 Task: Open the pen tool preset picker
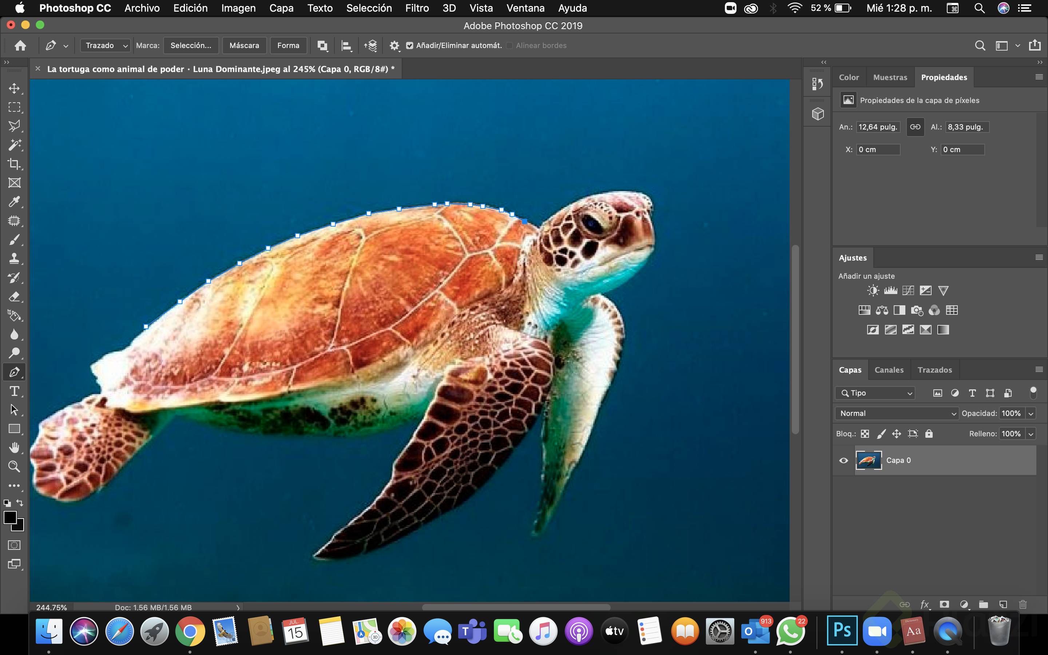tap(65, 45)
